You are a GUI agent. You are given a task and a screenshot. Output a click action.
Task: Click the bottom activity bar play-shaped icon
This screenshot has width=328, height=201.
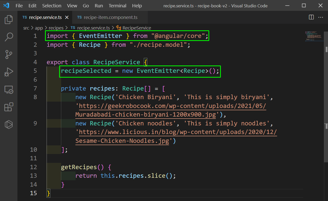[9, 124]
